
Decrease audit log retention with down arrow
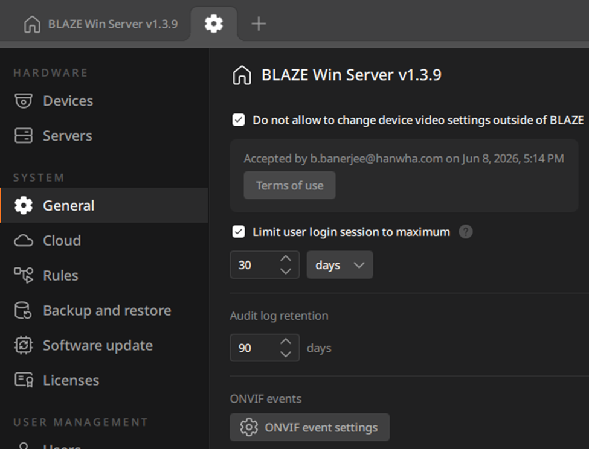[286, 354]
